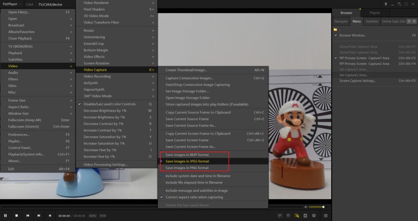Open the Navigate tab
418x221 pixels.
341,21
